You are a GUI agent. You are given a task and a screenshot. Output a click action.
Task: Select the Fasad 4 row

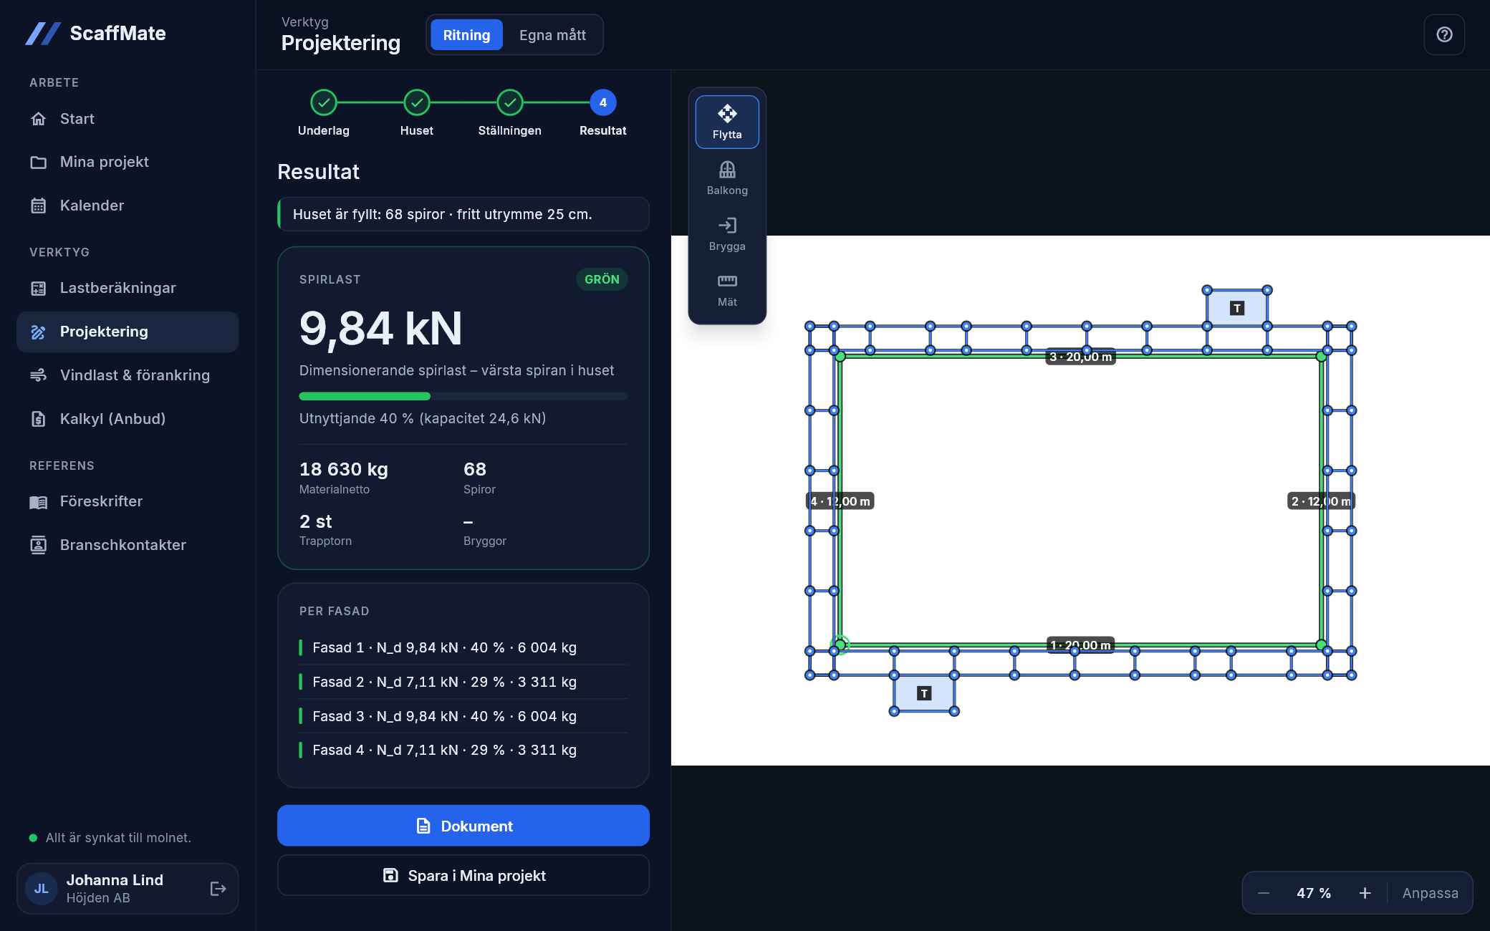463,750
